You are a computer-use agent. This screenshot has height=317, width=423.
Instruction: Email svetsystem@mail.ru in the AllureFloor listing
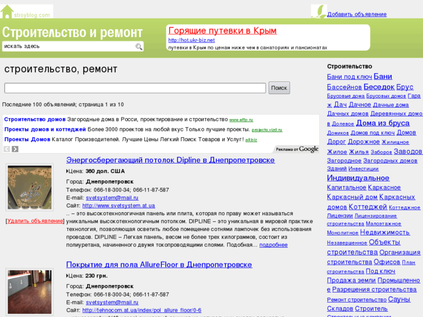tap(112, 302)
